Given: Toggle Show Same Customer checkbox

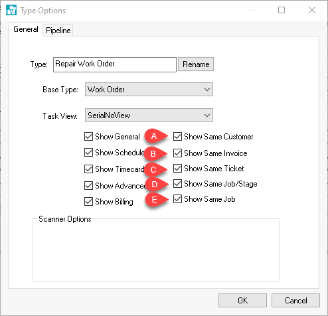Looking at the screenshot, I should 177,137.
